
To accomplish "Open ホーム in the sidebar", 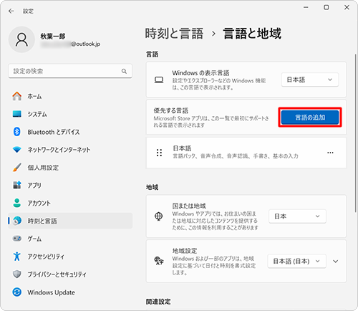I will (x=70, y=96).
